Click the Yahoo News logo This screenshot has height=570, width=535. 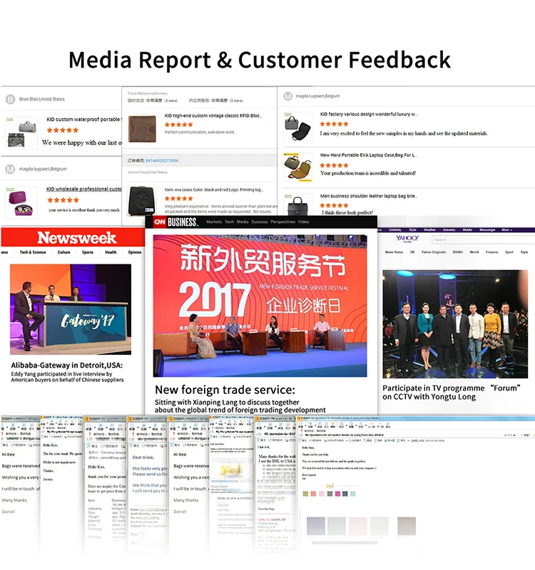point(407,239)
